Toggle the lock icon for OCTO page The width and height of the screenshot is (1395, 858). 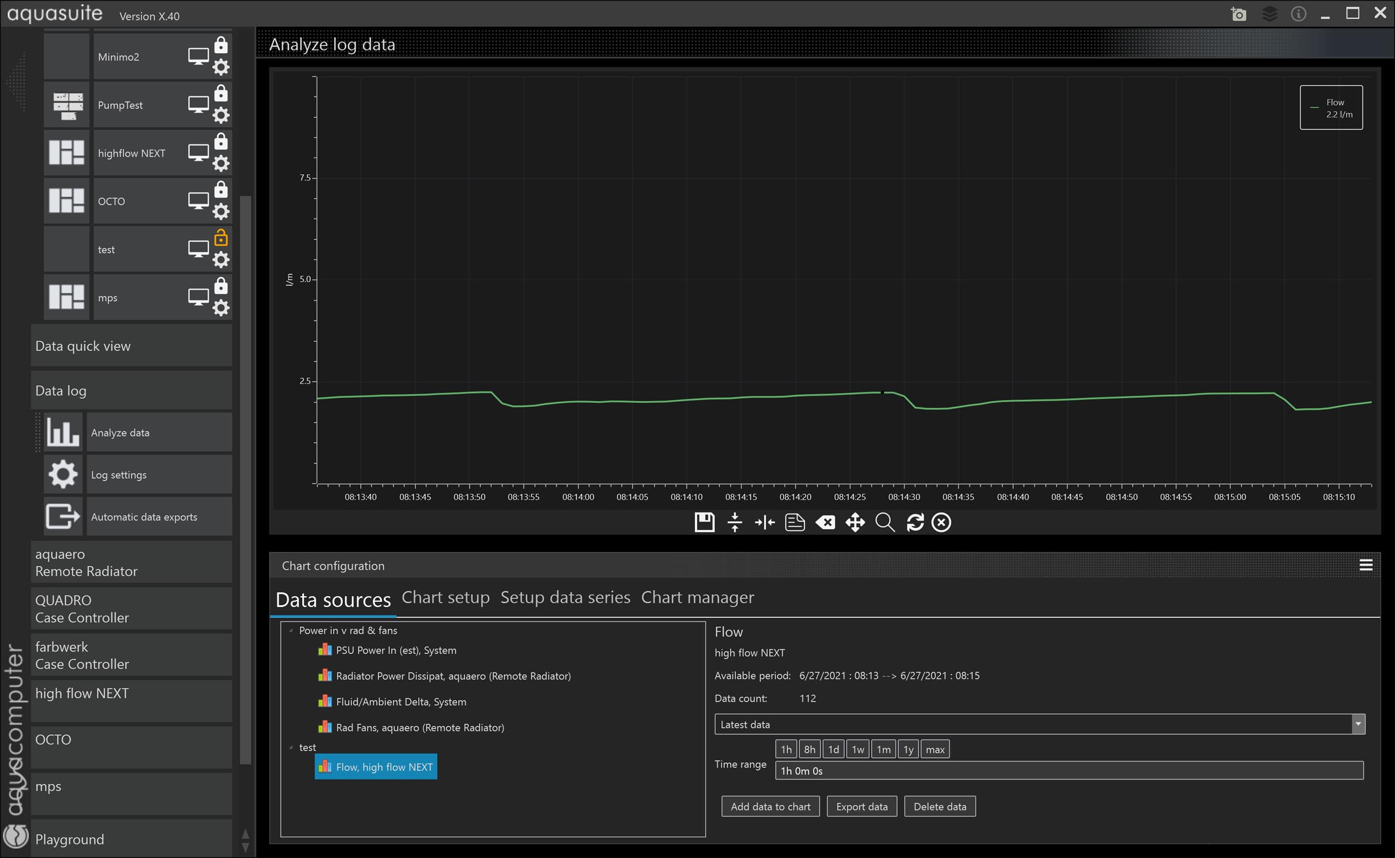point(221,189)
